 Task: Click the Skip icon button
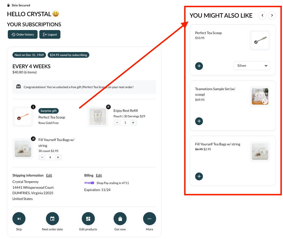pos(19,219)
